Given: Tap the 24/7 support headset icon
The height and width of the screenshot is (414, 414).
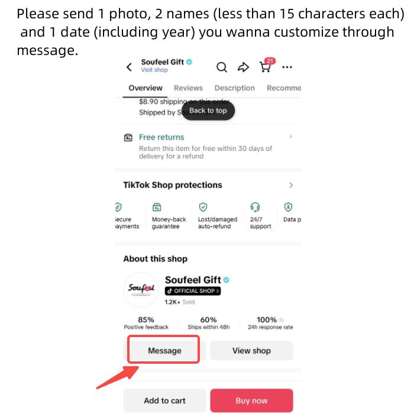Looking at the screenshot, I should pos(255,207).
